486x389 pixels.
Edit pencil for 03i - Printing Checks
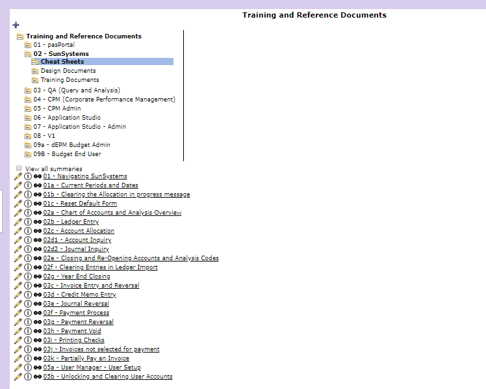[x=18, y=340]
